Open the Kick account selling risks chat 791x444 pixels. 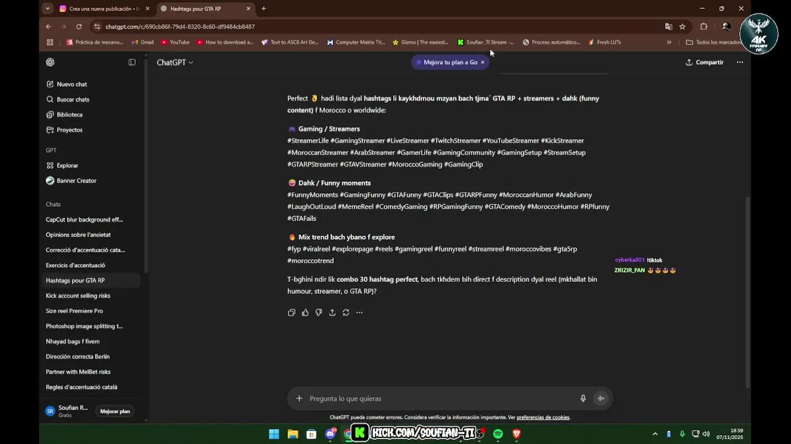tap(78, 296)
